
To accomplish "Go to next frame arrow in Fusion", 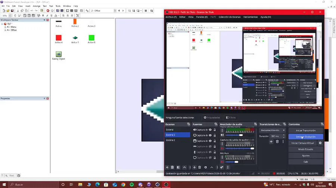I will point(123,11).
